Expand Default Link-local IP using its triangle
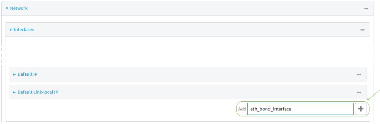Image resolution: width=380 pixels, height=124 pixels. tap(14, 92)
